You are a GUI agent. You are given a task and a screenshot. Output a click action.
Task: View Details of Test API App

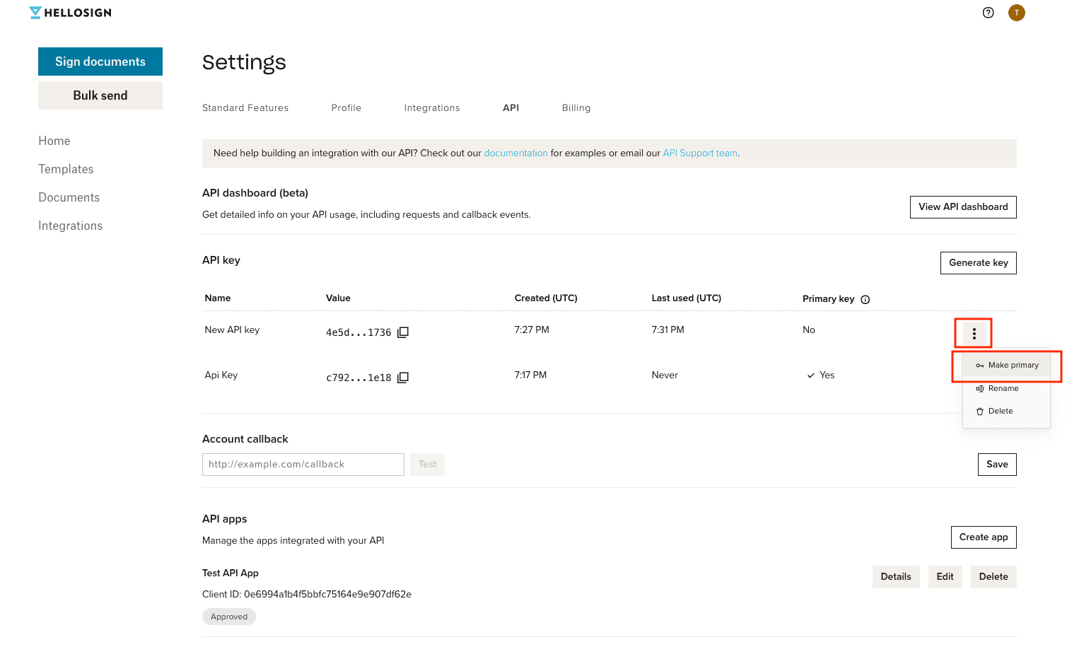(895, 576)
